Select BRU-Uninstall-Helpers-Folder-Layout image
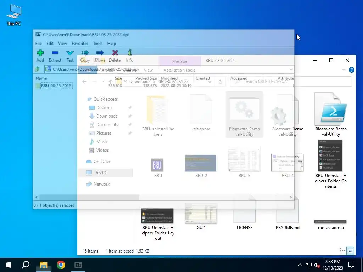The width and height of the screenshot is (363, 272). (157, 216)
